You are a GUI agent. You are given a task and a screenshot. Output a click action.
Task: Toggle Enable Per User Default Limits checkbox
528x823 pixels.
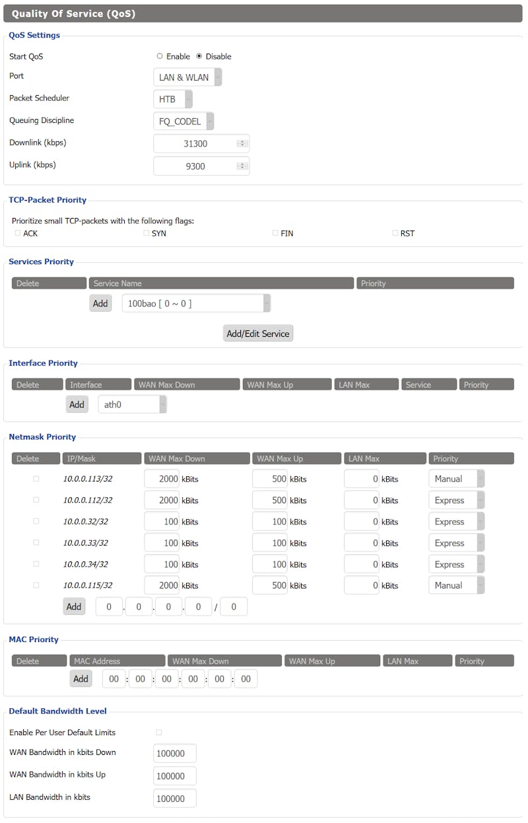pos(158,733)
